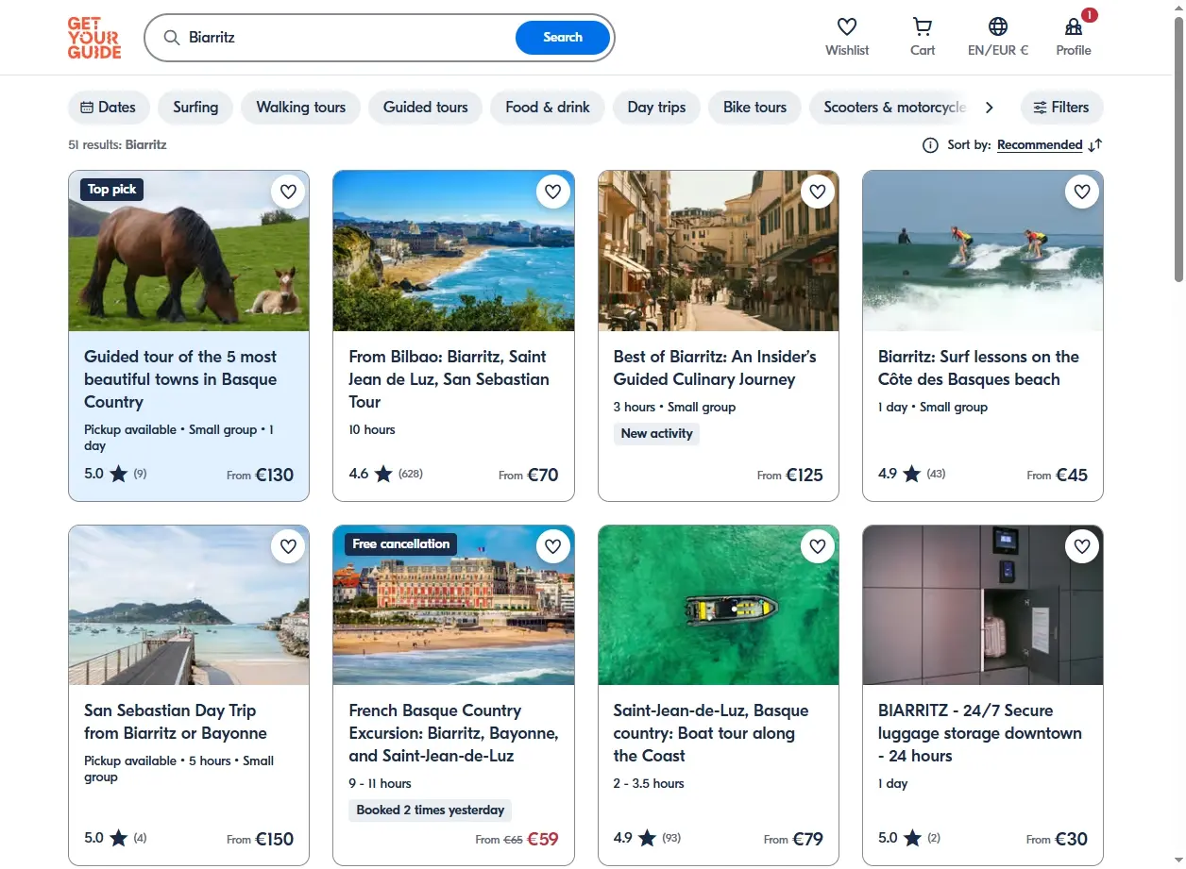This screenshot has height=869, width=1186.
Task: Wishlist the San Sebastian Day Trip card
Action: tap(289, 546)
